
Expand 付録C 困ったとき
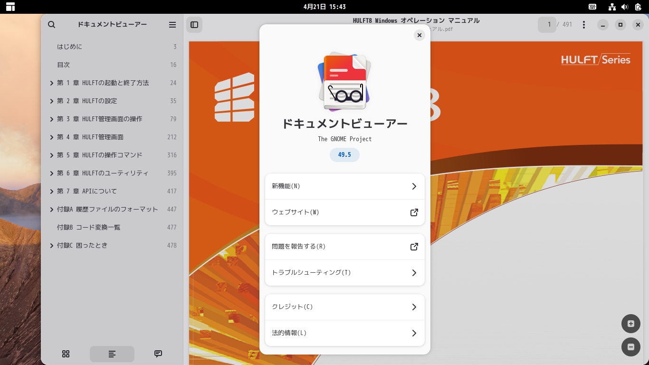(51, 246)
